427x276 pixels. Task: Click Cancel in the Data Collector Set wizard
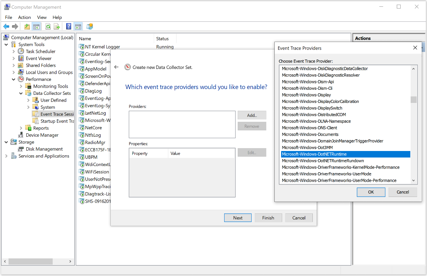click(299, 218)
